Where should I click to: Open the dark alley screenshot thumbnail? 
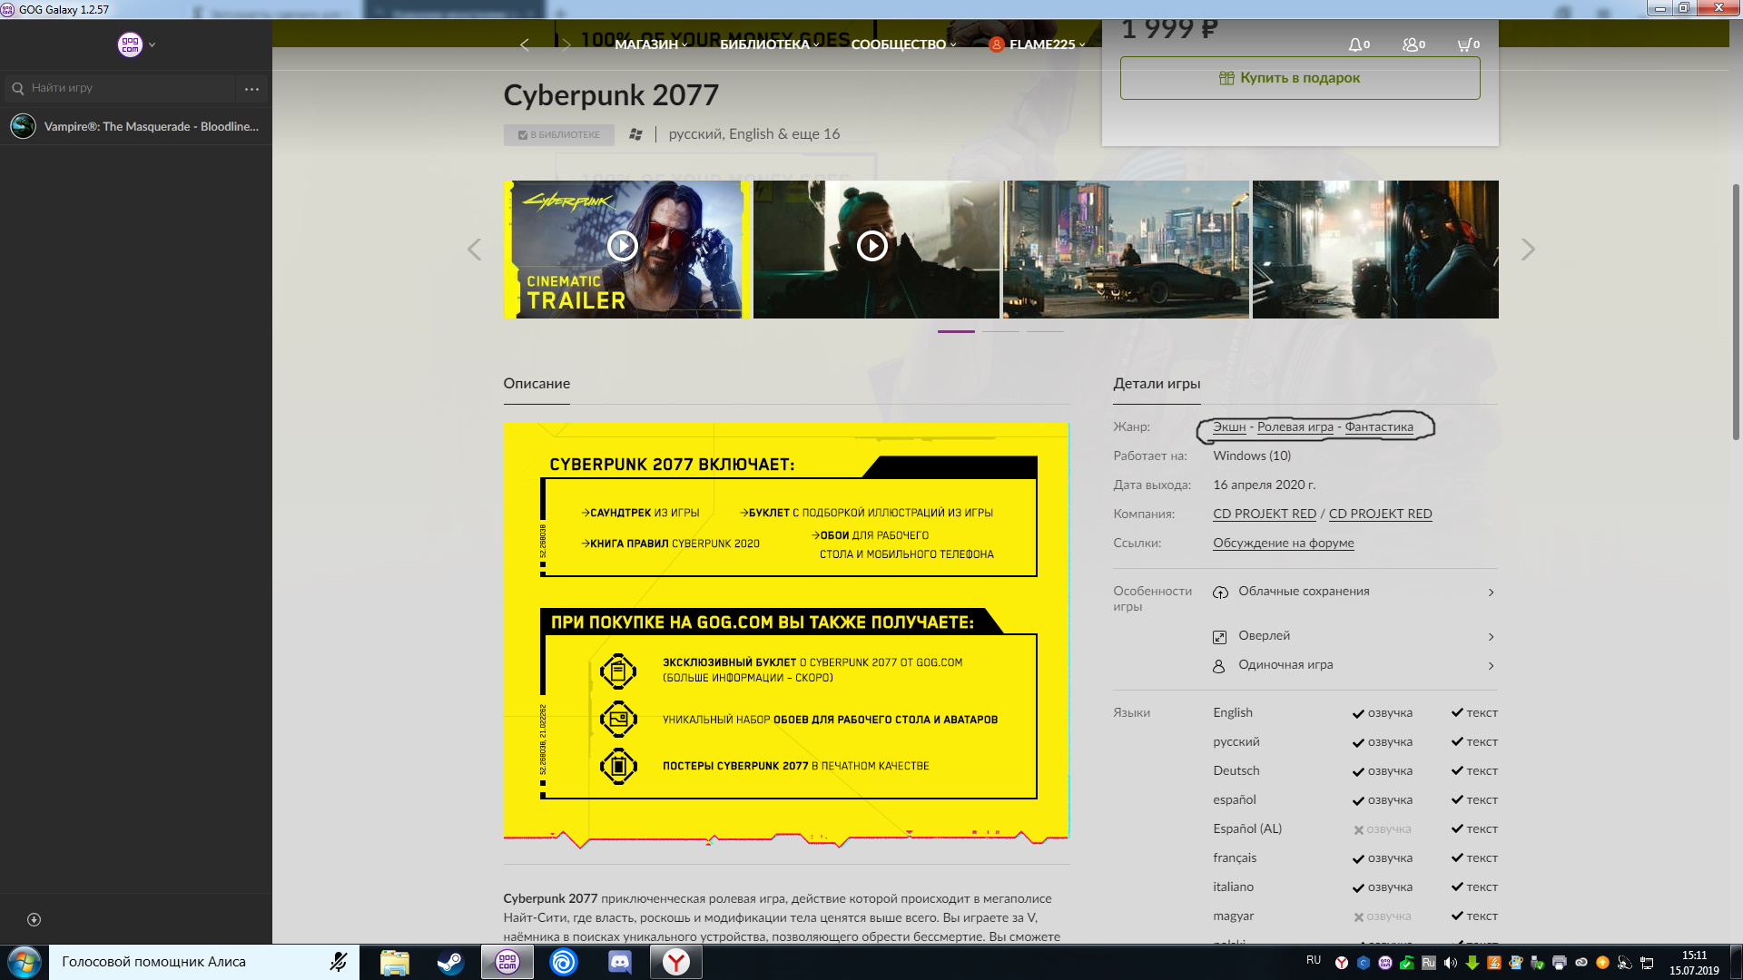(1375, 250)
